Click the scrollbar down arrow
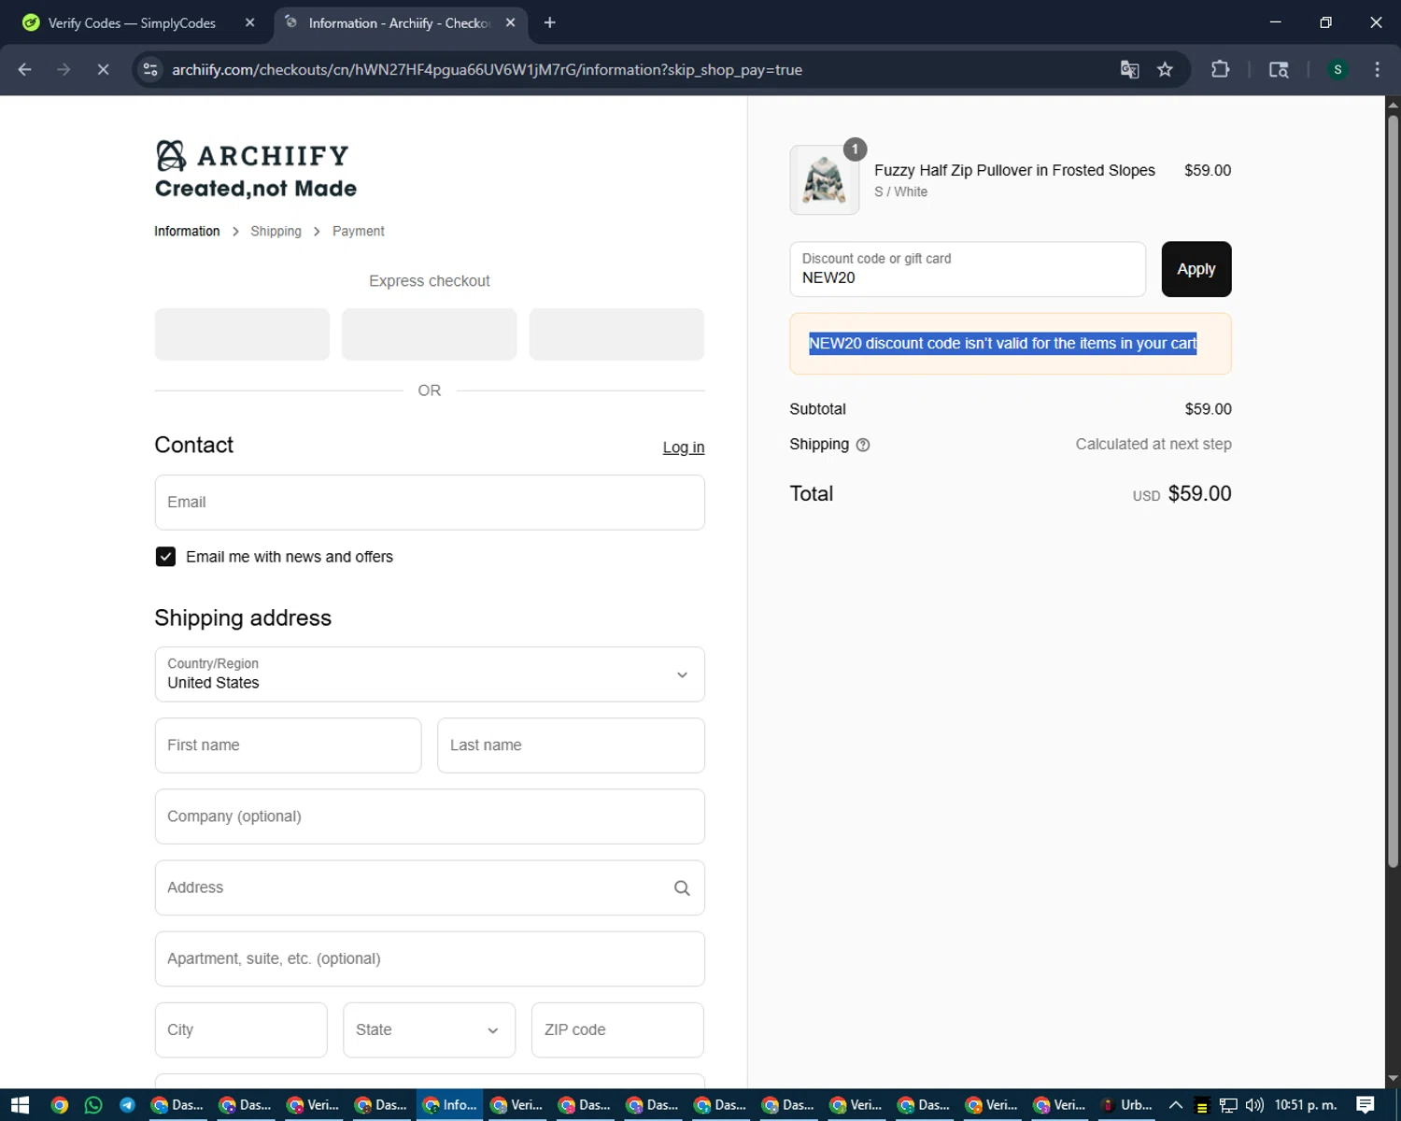The height and width of the screenshot is (1121, 1401). tap(1393, 1079)
